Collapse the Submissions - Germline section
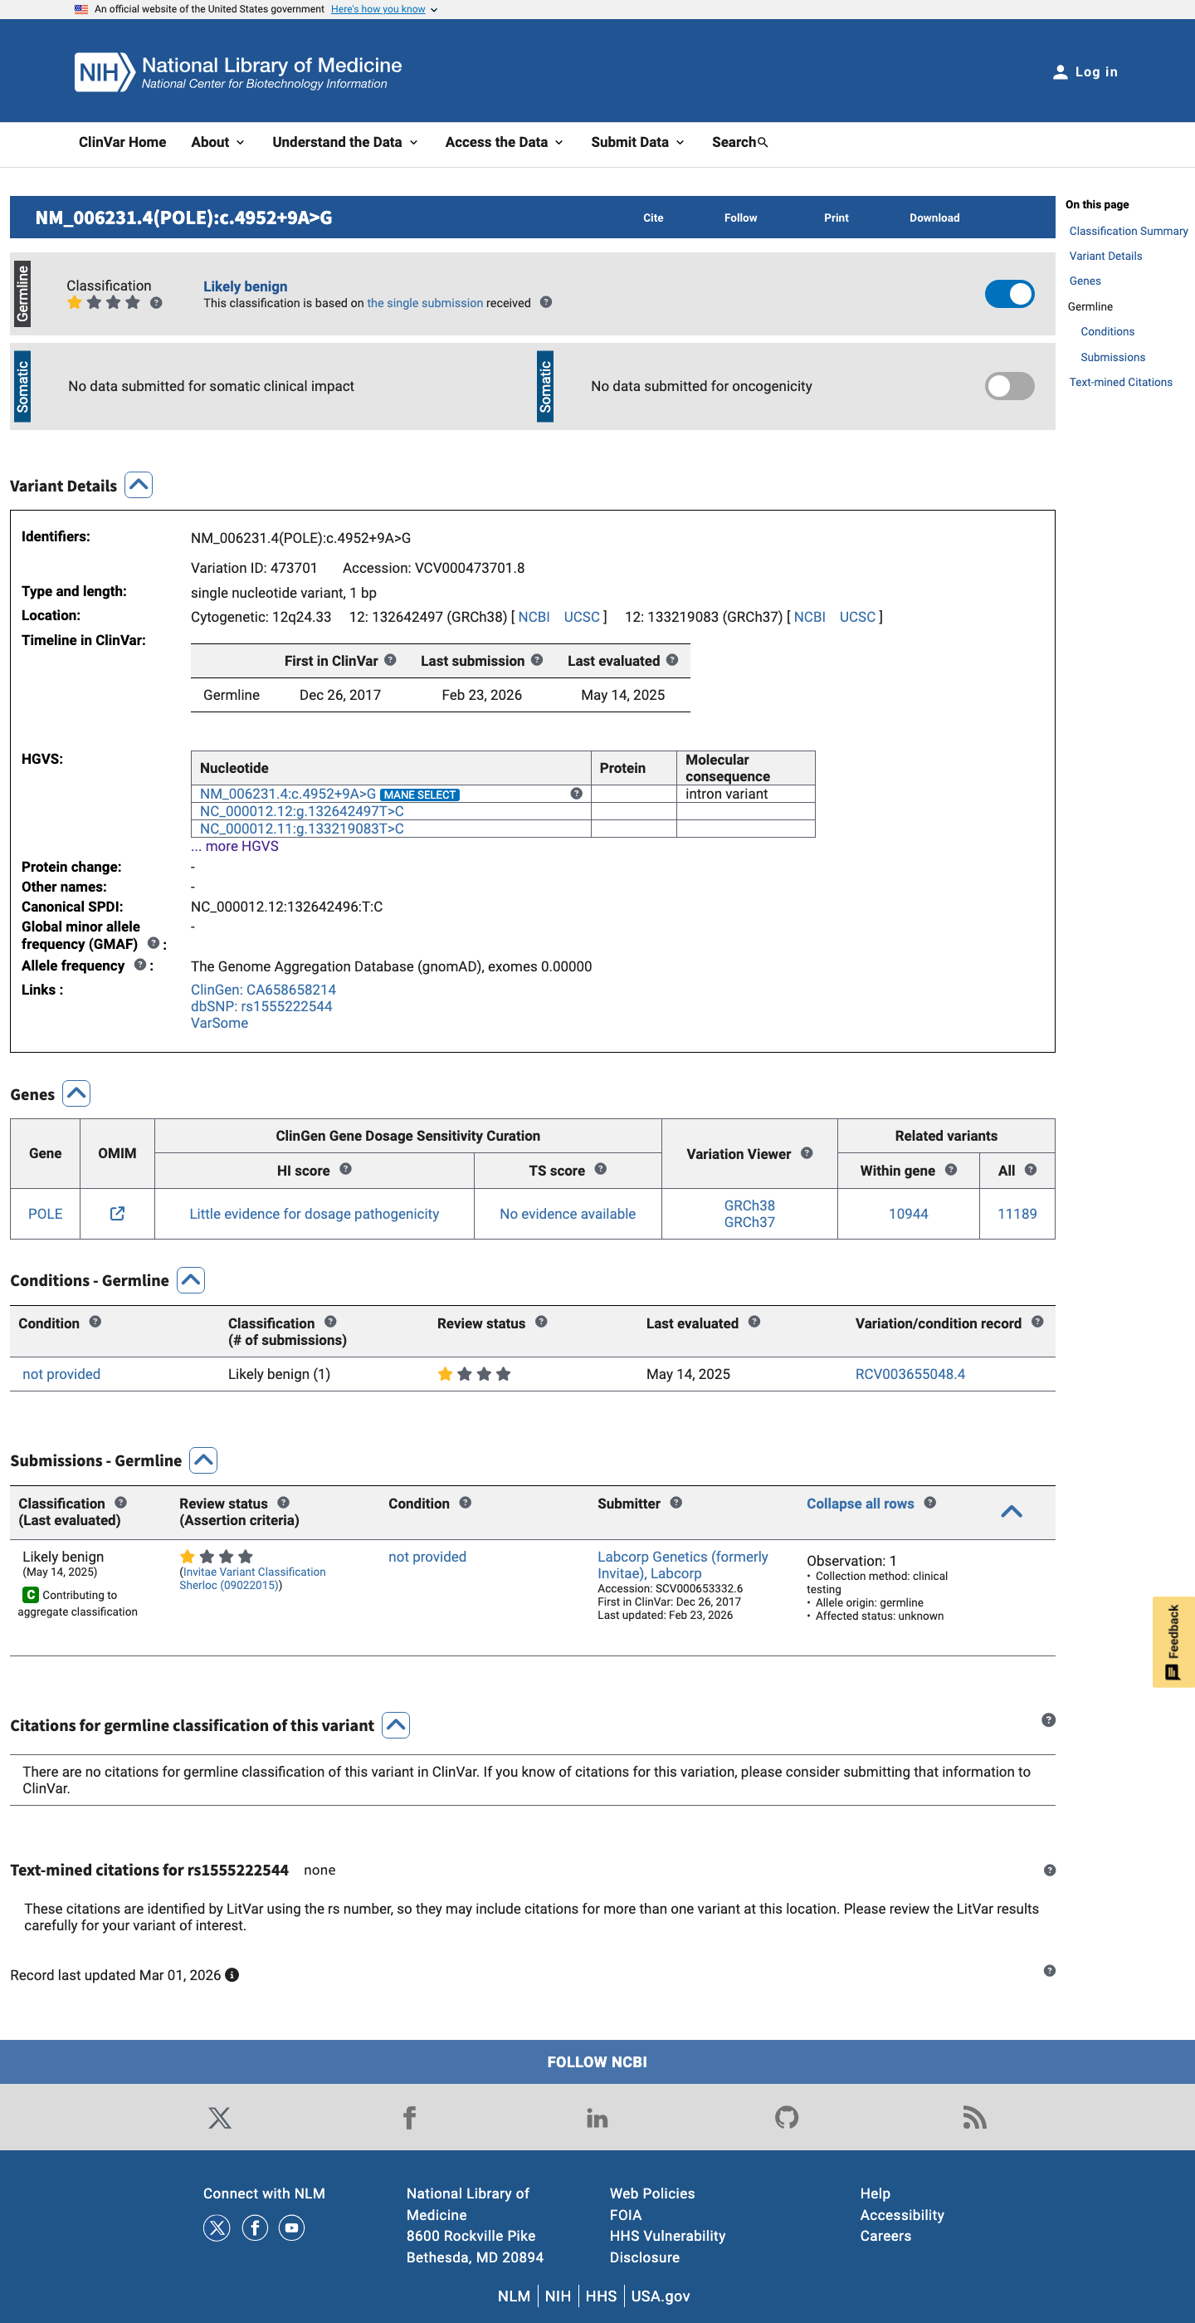The width and height of the screenshot is (1195, 2323). coord(203,1460)
